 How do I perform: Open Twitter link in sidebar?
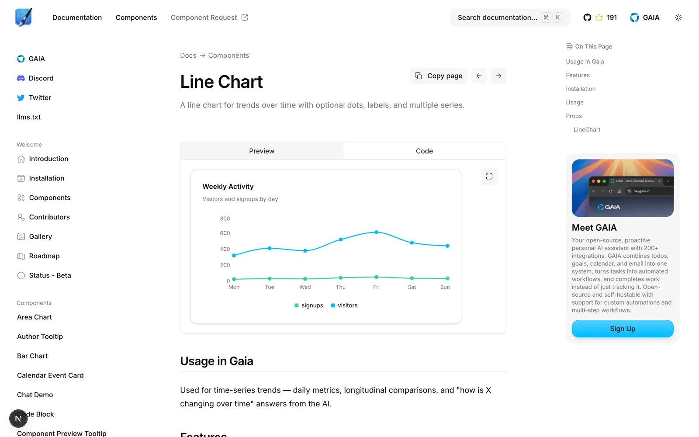(x=34, y=97)
